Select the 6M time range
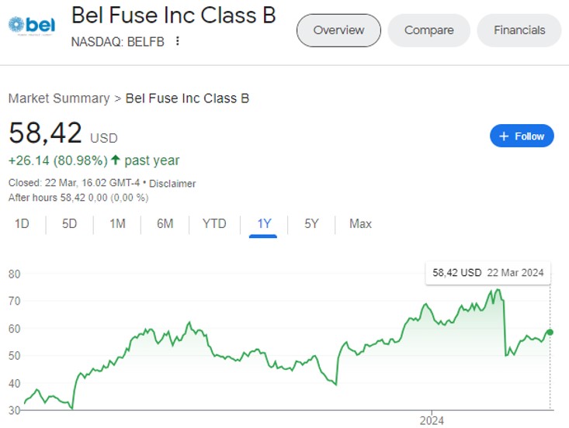The image size is (569, 428). [x=165, y=223]
